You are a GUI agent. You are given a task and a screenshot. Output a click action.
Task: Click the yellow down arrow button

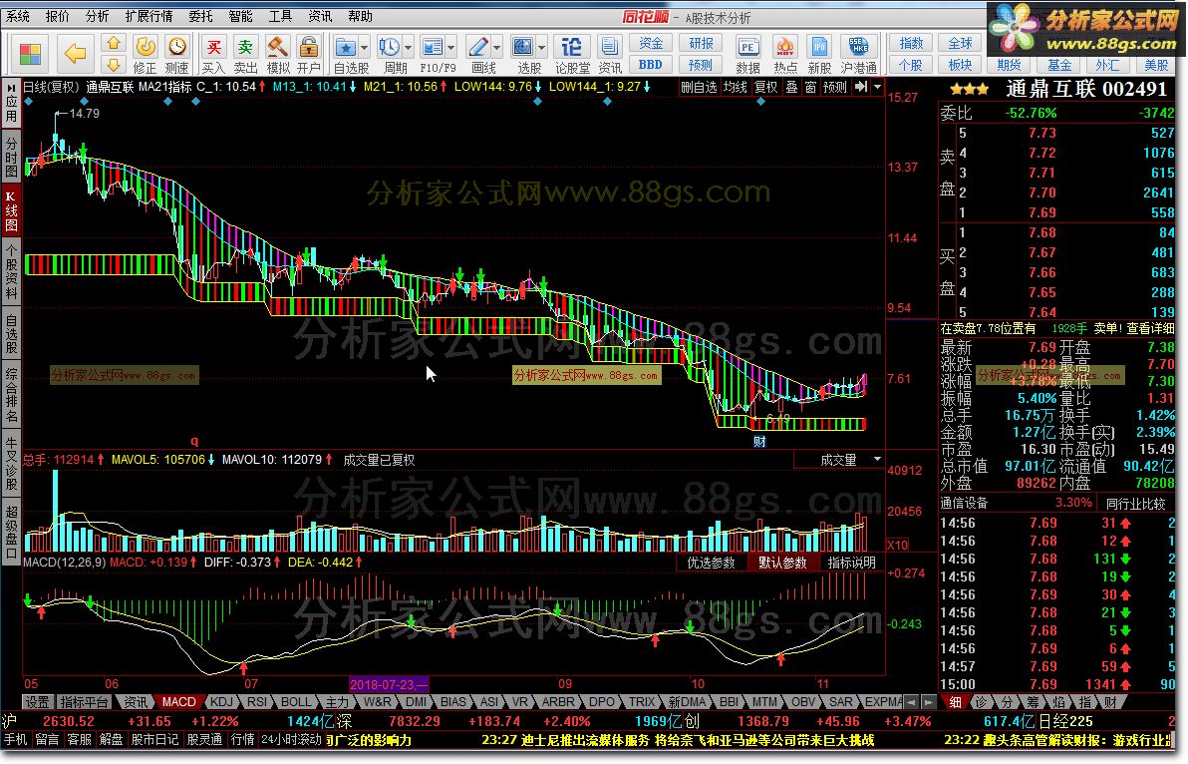[x=113, y=65]
